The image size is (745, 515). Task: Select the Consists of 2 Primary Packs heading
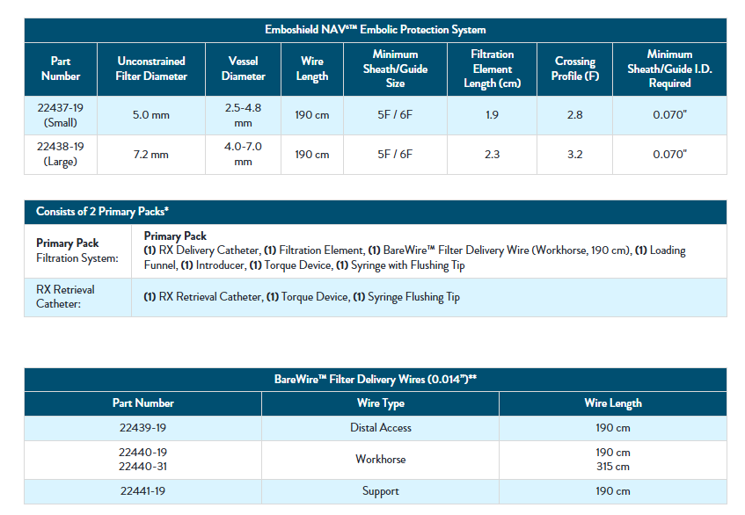pyautogui.click(x=102, y=212)
